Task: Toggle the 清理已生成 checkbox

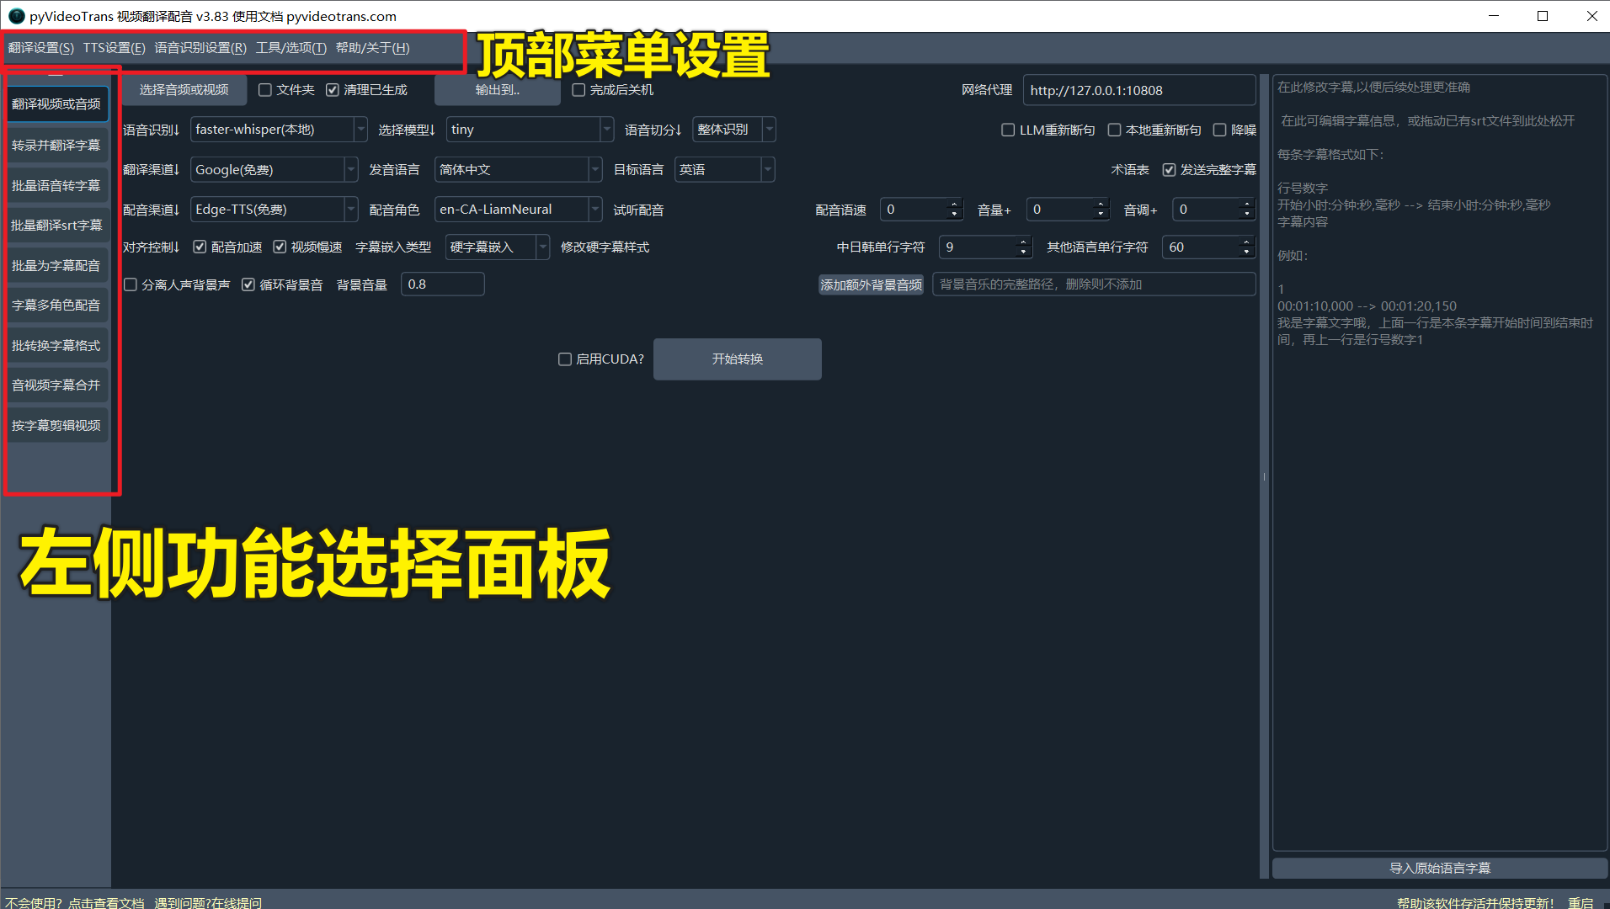Action: click(x=333, y=90)
